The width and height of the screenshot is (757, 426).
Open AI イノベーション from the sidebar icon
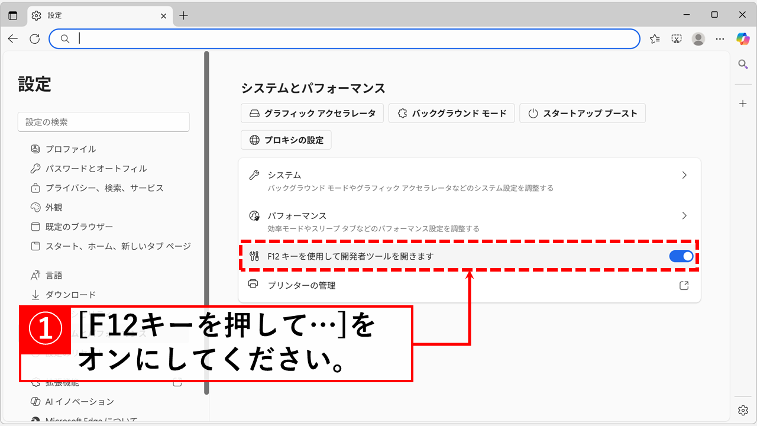tap(35, 401)
